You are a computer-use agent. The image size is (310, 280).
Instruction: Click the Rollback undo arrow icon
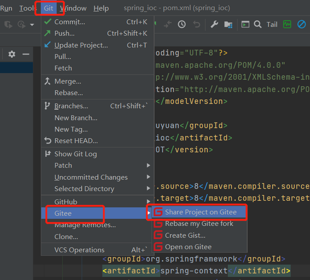[197, 24]
